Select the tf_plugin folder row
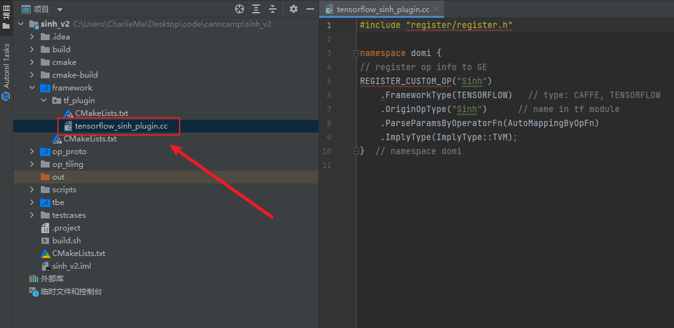674x328 pixels. point(166,101)
